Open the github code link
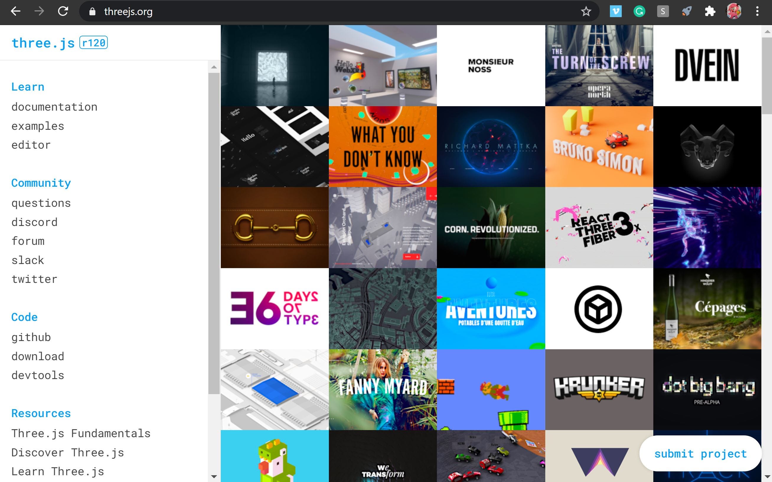 (x=31, y=337)
